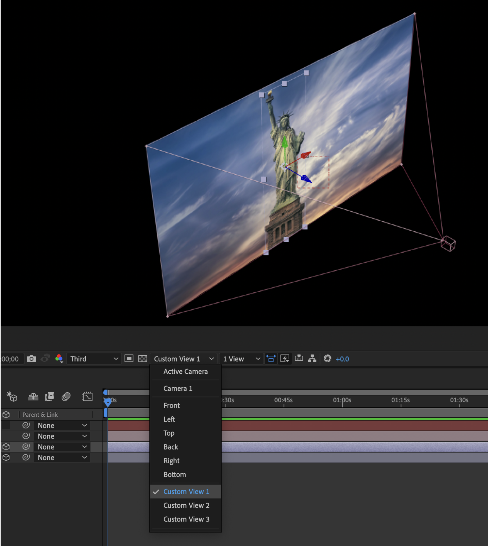This screenshot has height=548, width=489.
Task: Select the Front view menu item
Action: pos(185,406)
